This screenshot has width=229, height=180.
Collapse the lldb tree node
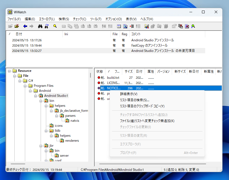click(x=46, y=131)
